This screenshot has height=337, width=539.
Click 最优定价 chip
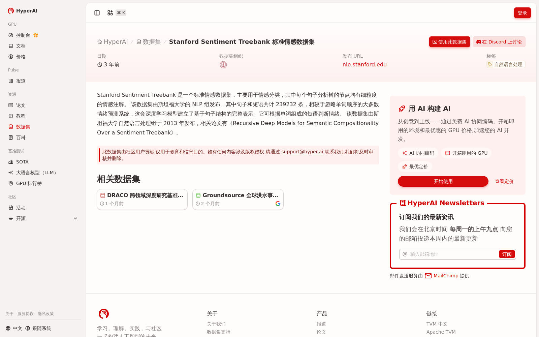(x=415, y=166)
